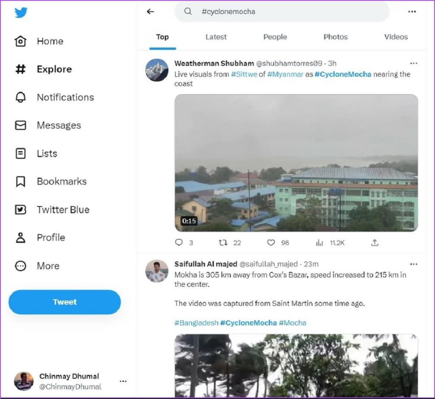Open account menu next to Chinmay Dhumal

(123, 381)
